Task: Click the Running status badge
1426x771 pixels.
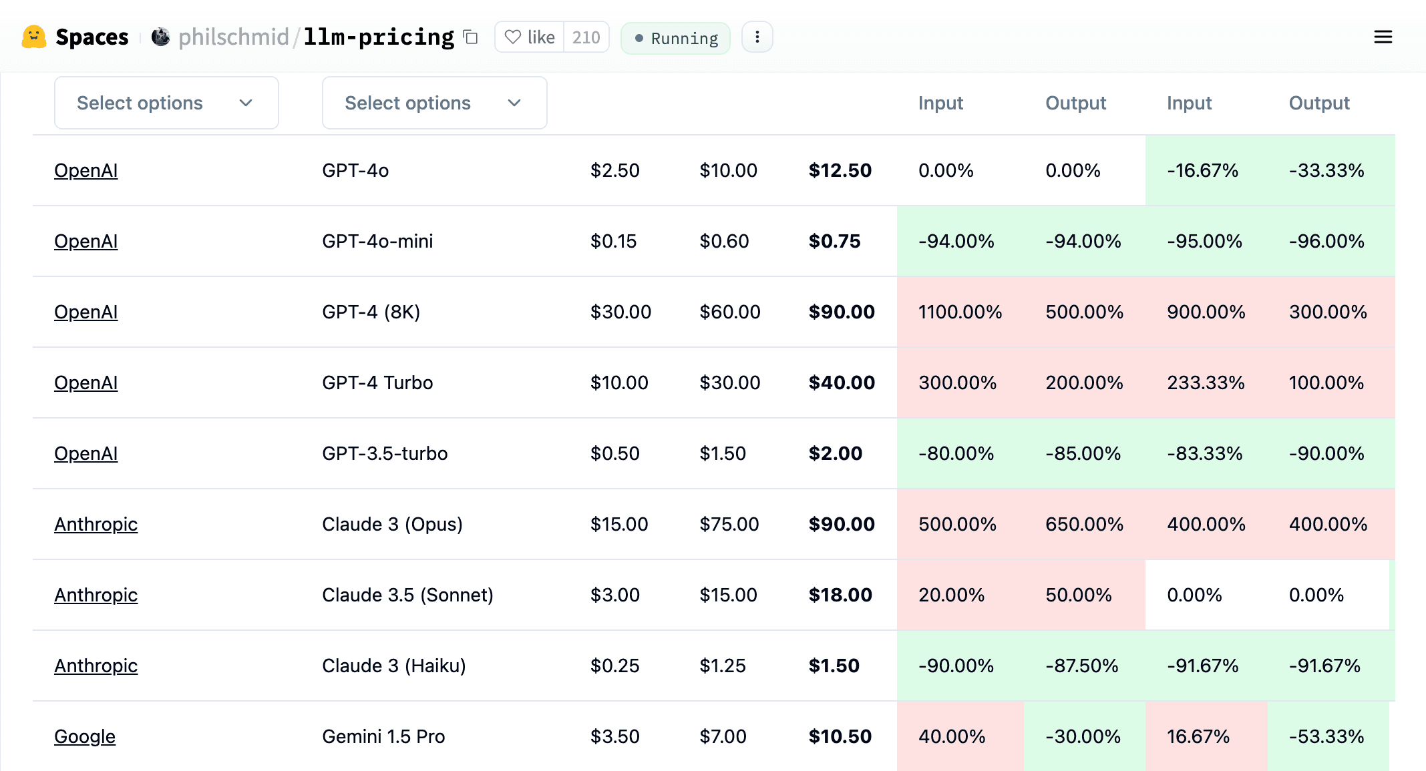Action: pyautogui.click(x=675, y=38)
